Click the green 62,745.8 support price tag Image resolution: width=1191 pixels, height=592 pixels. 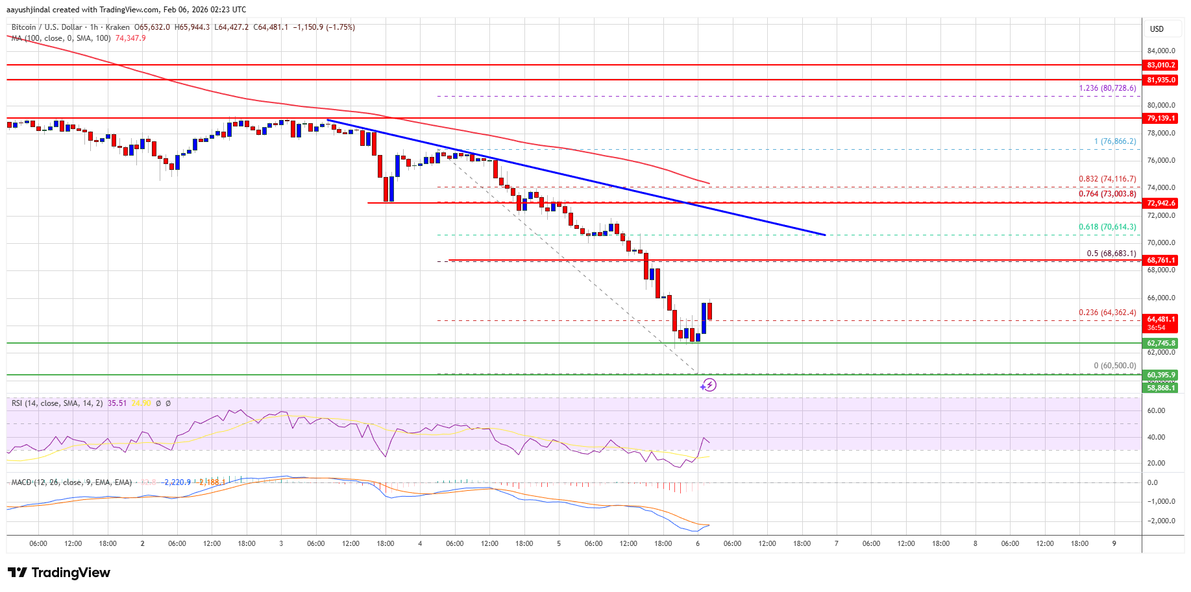pos(1160,343)
